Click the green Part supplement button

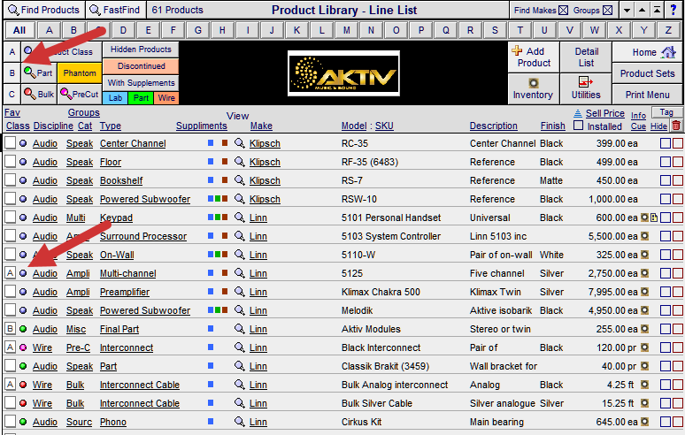[x=141, y=98]
